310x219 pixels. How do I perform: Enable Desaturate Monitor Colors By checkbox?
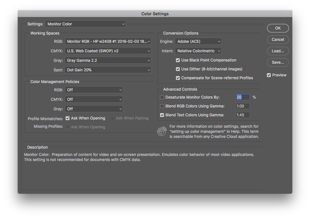[x=162, y=97]
